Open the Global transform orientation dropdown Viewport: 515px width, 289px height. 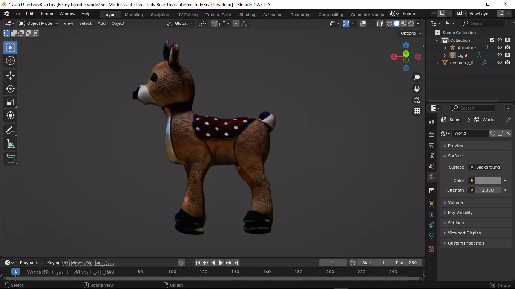(x=180, y=23)
